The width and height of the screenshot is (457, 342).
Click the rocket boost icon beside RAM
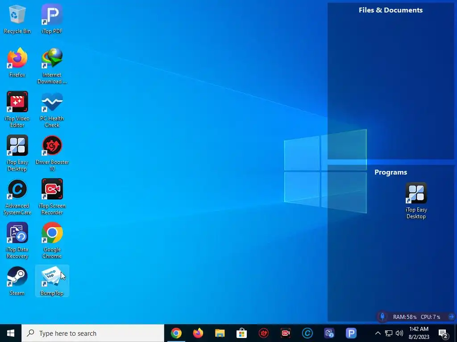click(382, 317)
